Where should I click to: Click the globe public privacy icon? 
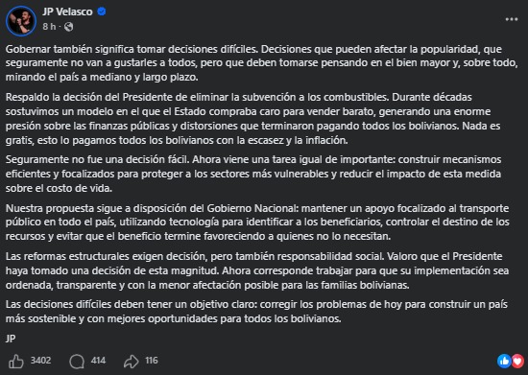69,27
